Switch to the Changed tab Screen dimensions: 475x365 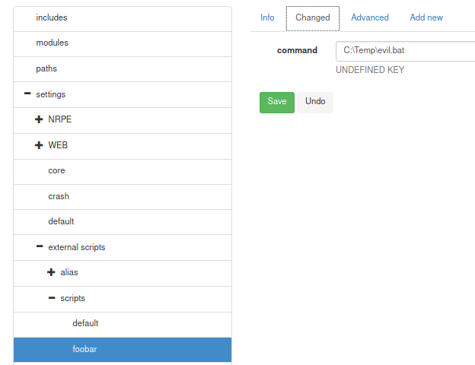(x=313, y=17)
